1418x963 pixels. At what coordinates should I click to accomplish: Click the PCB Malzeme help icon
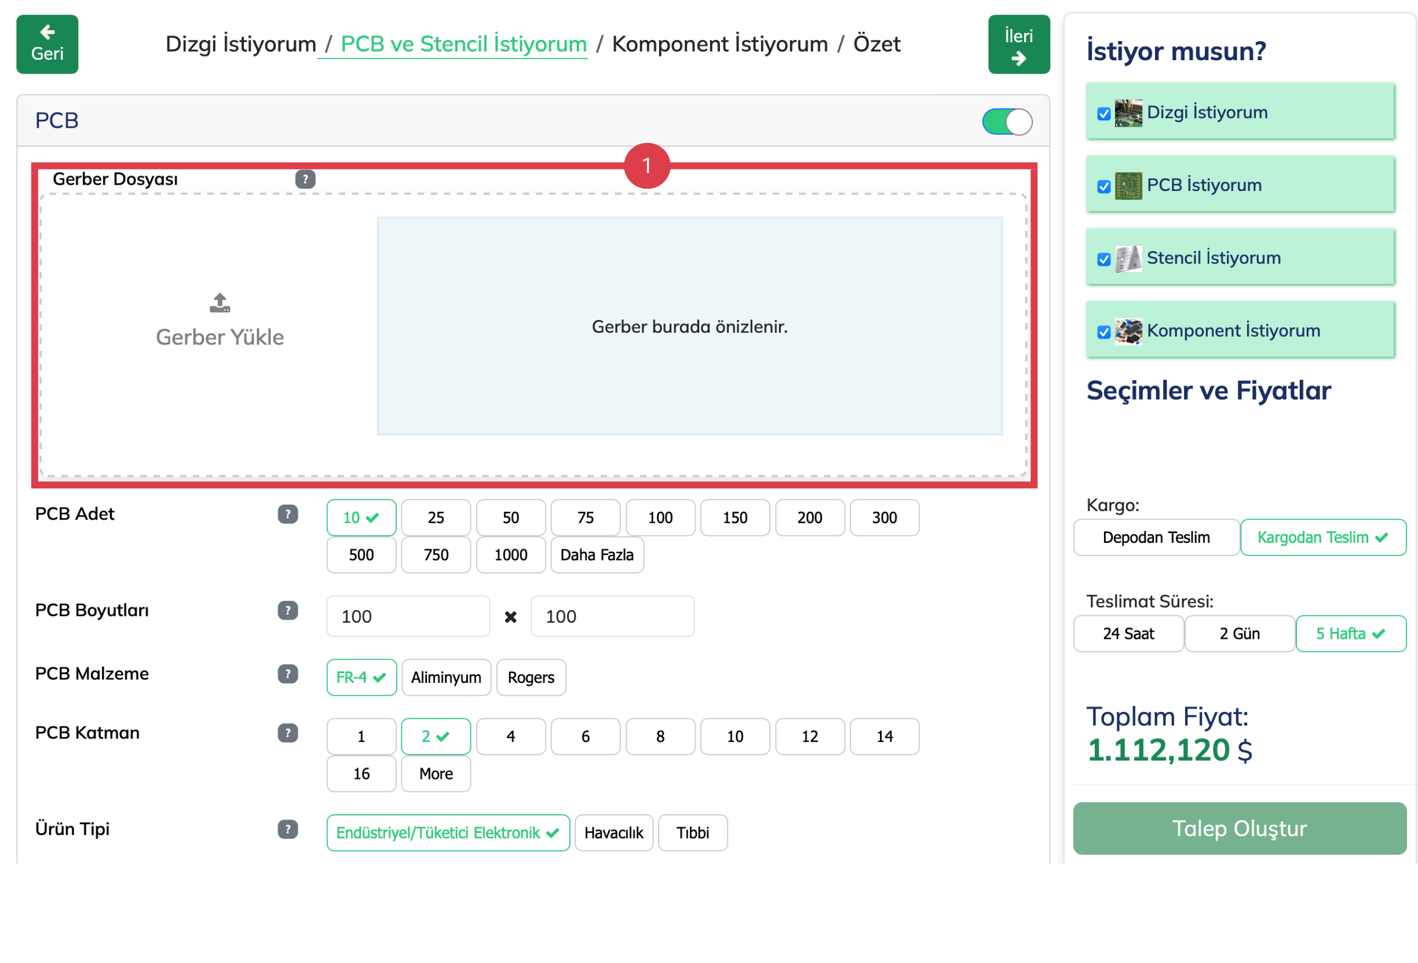click(x=287, y=674)
